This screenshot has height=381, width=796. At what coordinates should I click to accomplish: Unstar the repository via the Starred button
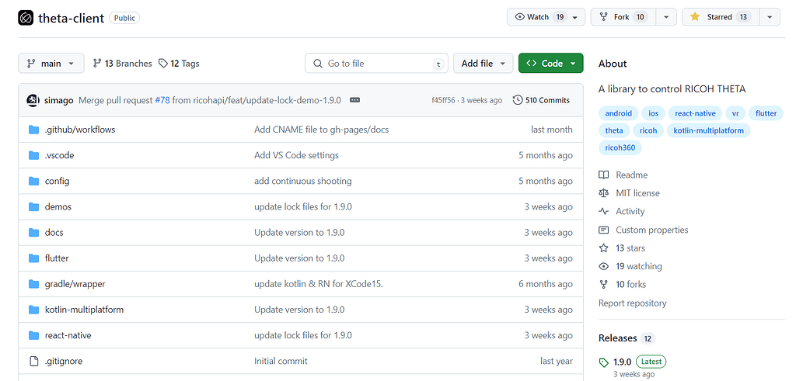click(x=721, y=17)
